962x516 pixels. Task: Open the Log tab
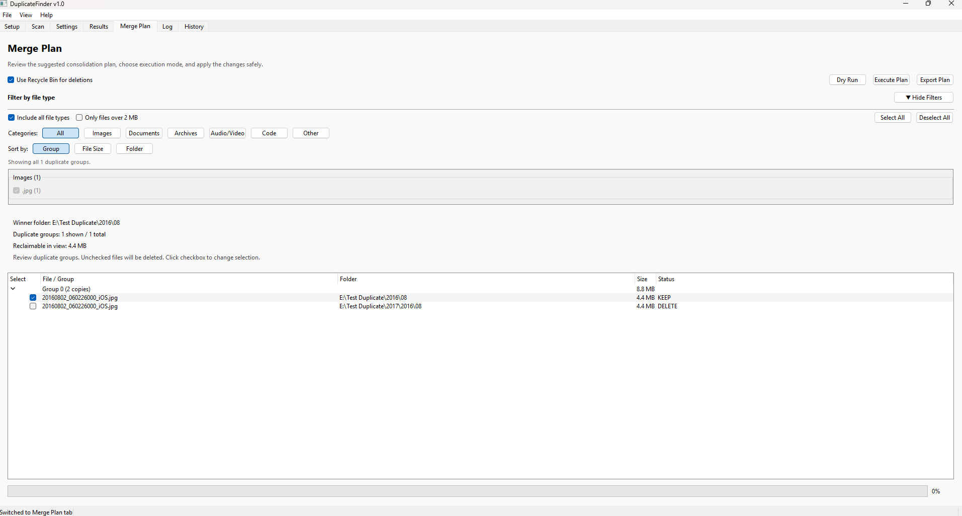pos(167,27)
